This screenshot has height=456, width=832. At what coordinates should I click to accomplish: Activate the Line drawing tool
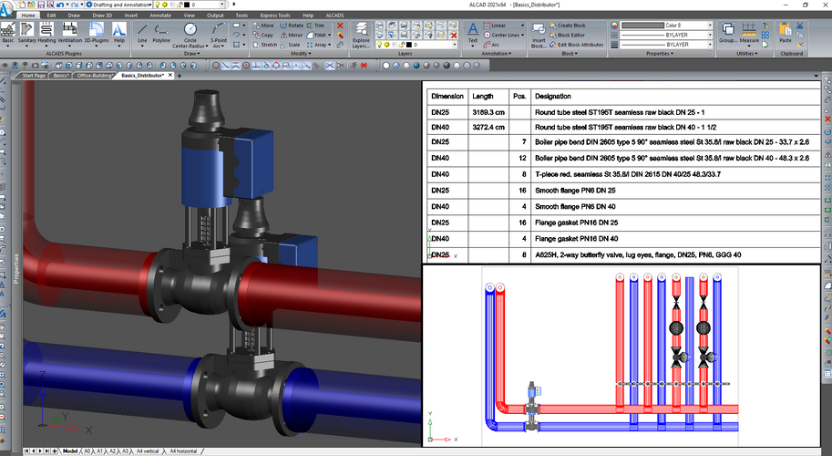pos(142,31)
